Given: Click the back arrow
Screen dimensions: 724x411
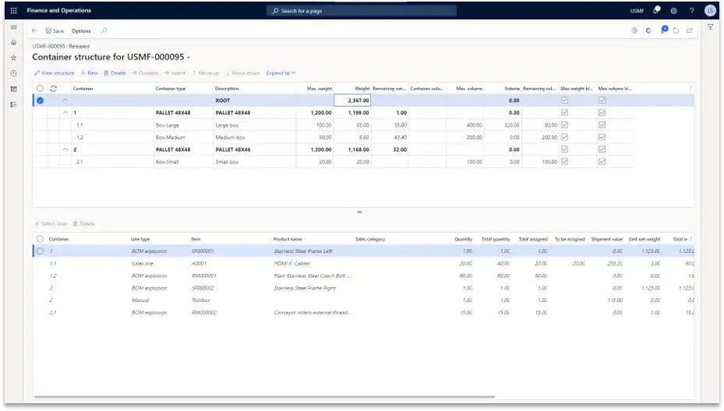Looking at the screenshot, I should click(x=34, y=30).
